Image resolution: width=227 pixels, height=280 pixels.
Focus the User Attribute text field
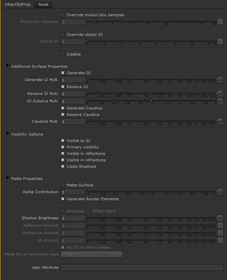[x=142, y=267]
